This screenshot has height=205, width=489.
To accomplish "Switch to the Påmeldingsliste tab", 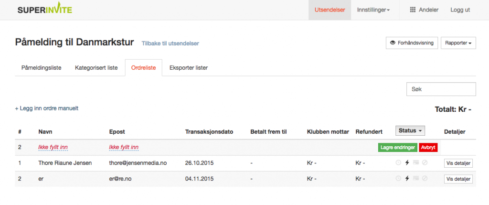I will coord(41,68).
